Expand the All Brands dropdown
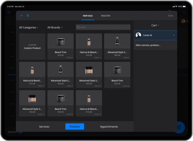 click(55, 27)
